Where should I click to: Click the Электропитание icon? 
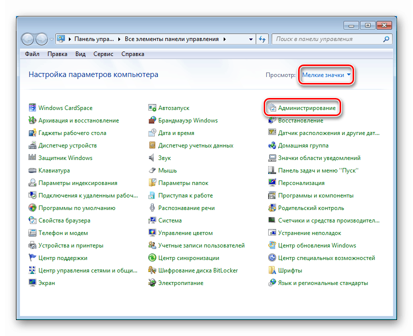[x=152, y=282]
